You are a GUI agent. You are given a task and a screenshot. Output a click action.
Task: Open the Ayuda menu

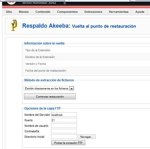(140, 12)
